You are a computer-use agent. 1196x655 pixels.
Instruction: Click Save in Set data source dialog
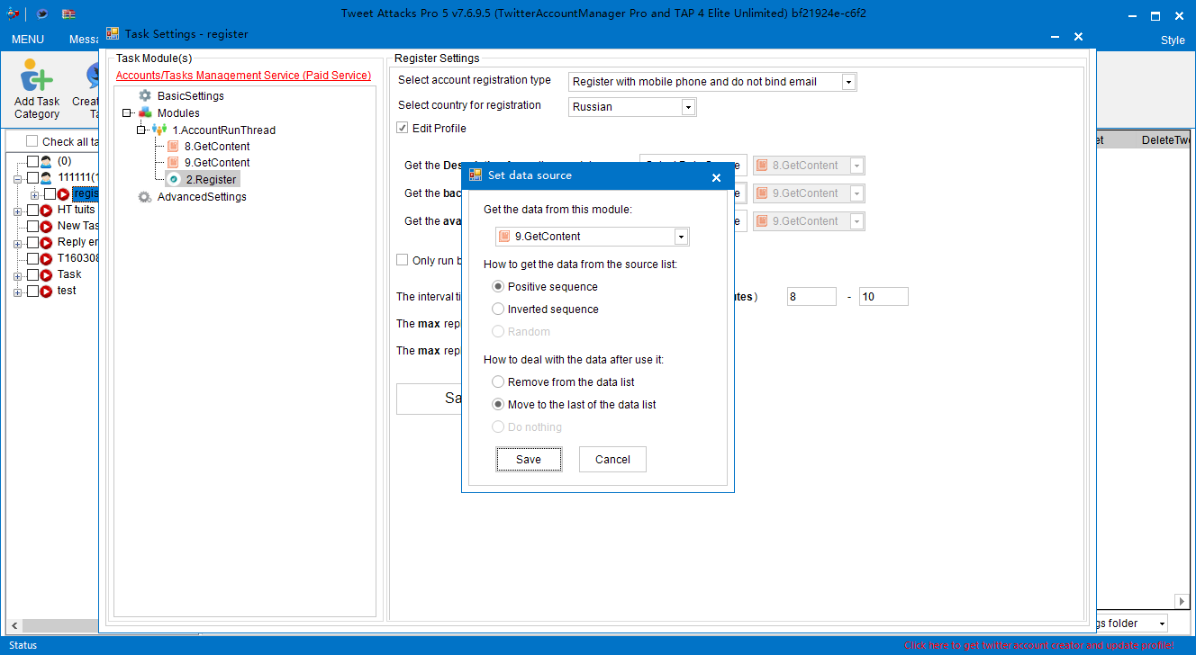click(529, 459)
